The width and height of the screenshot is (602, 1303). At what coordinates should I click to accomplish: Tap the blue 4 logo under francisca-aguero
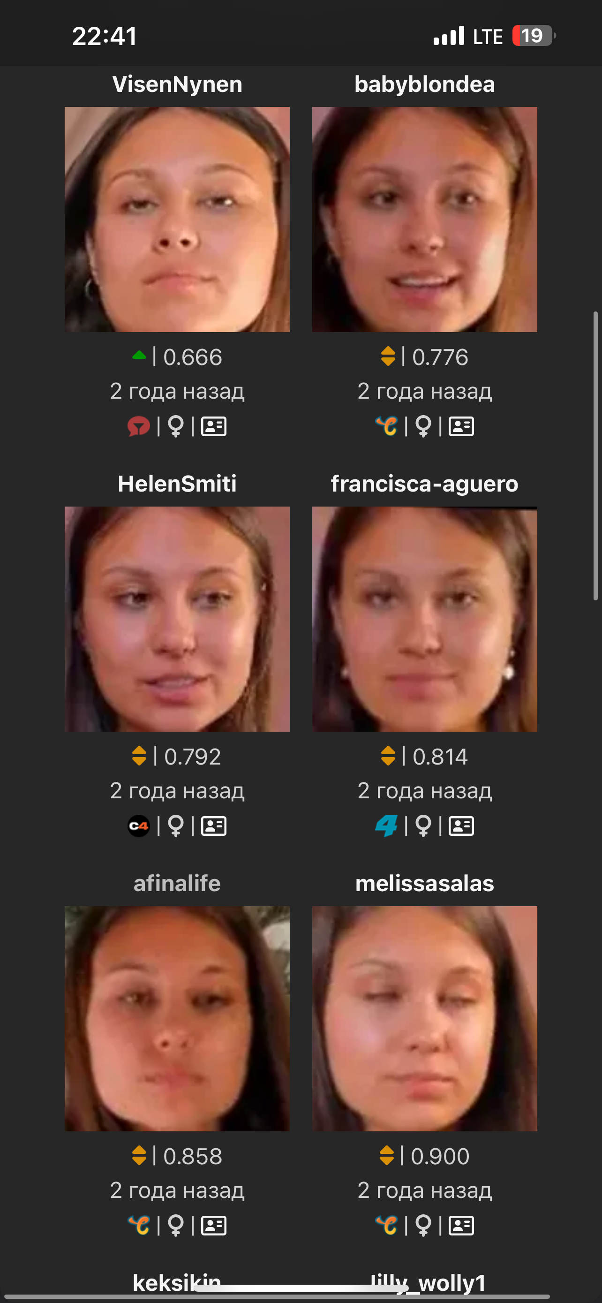[386, 826]
